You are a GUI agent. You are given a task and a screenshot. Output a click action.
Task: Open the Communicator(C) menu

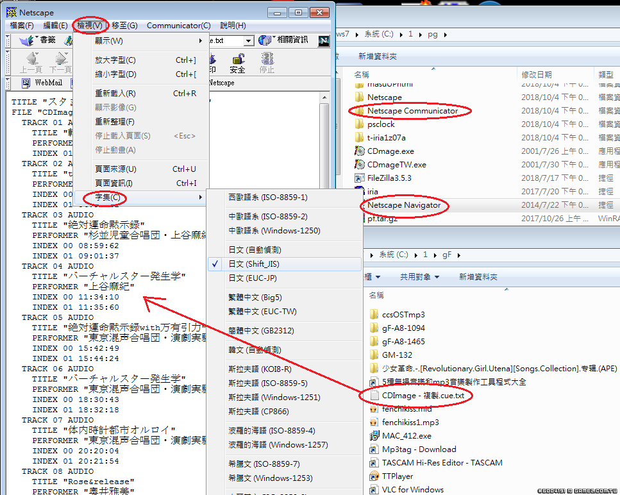coord(178,26)
